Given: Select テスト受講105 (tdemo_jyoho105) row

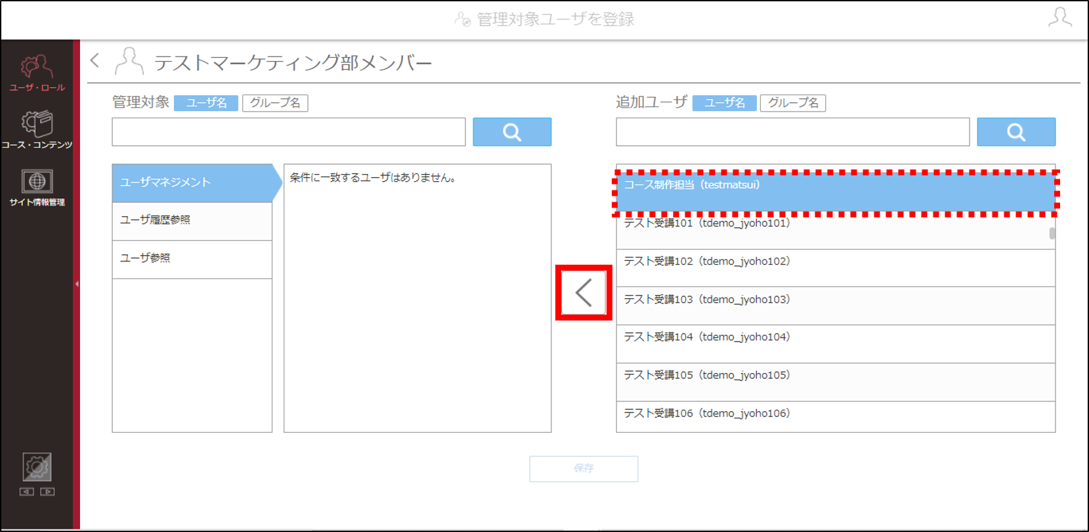Looking at the screenshot, I should (x=836, y=382).
